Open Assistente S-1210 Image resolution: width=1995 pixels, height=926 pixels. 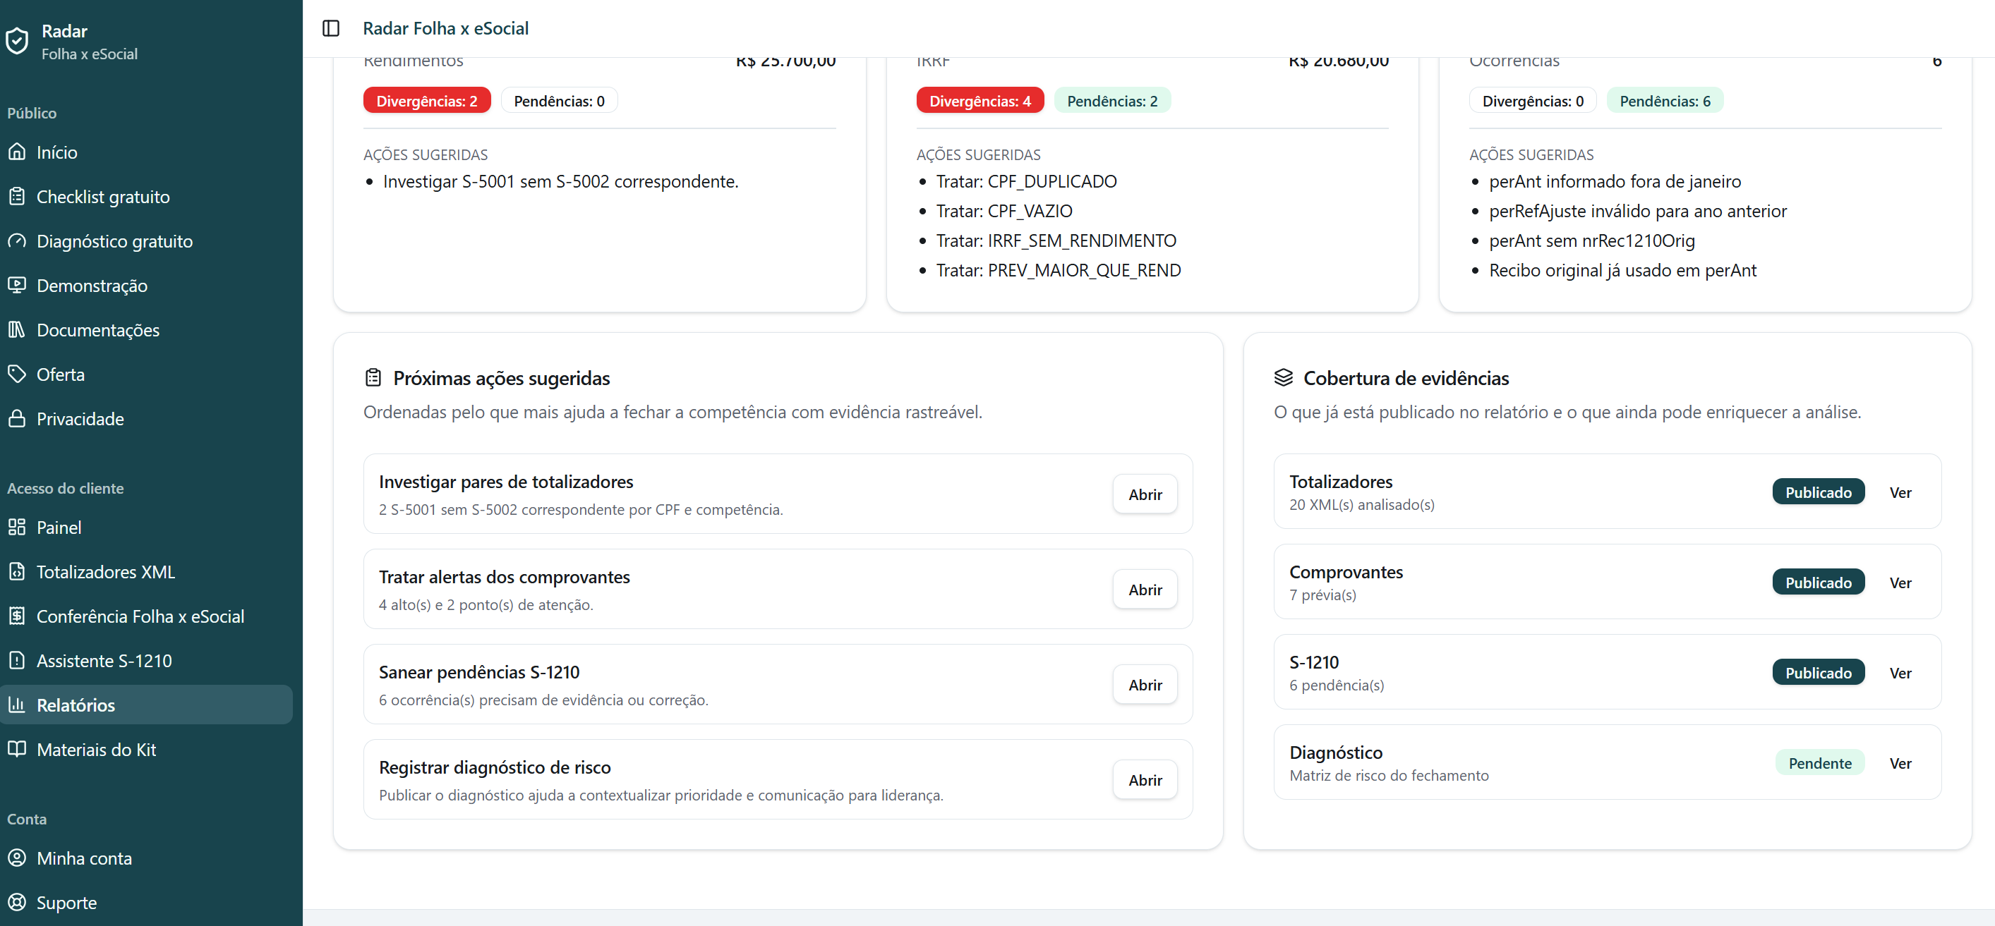pyautogui.click(x=146, y=660)
